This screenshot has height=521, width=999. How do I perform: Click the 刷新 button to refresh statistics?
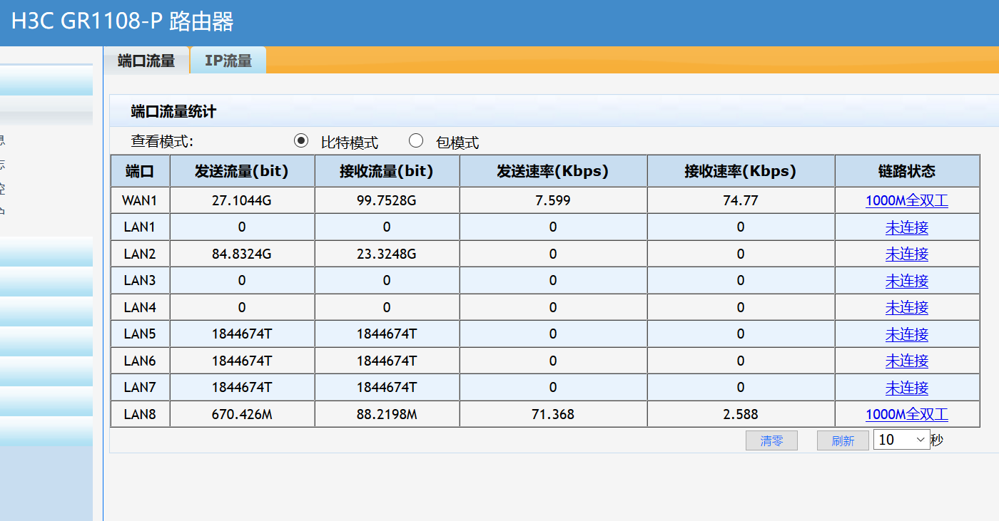(x=843, y=440)
